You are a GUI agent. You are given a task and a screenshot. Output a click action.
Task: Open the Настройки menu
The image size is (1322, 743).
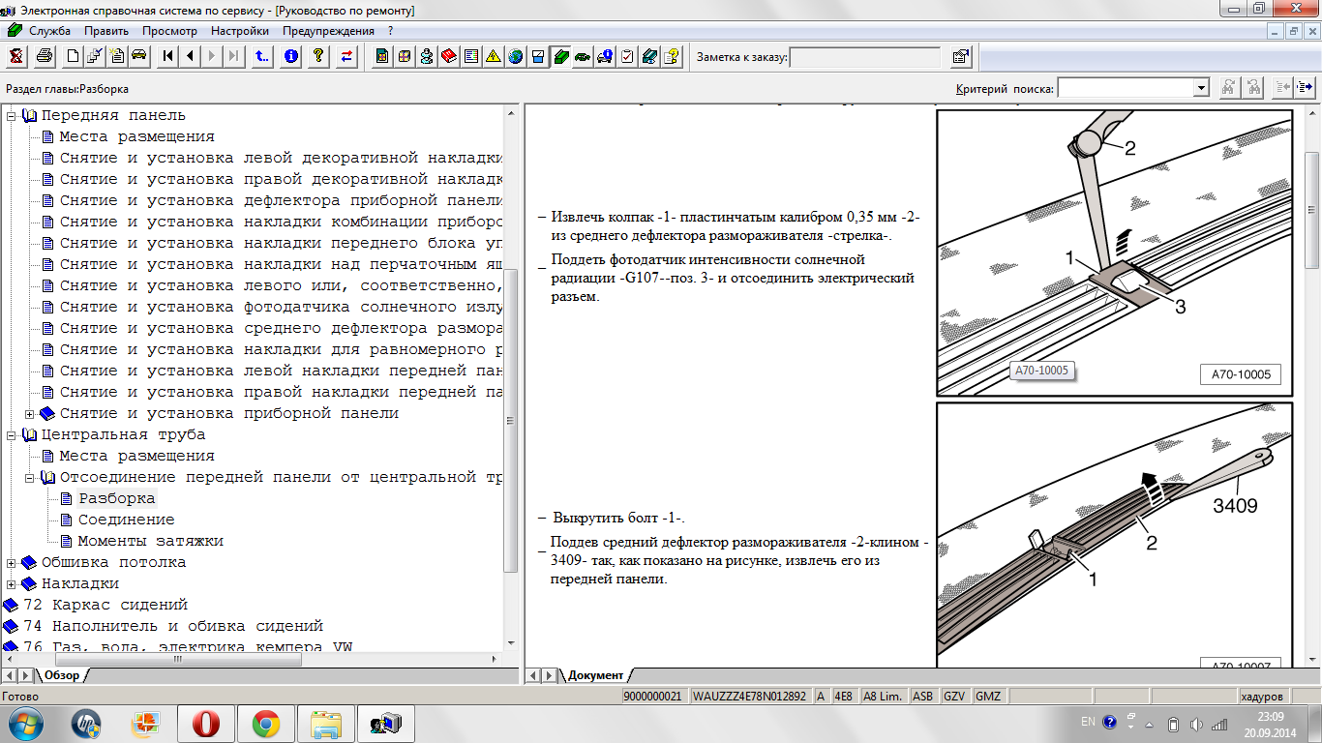(239, 31)
